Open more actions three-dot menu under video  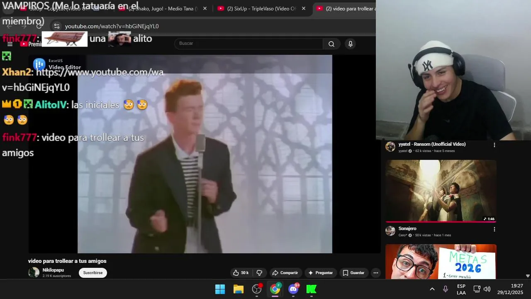tap(375, 273)
